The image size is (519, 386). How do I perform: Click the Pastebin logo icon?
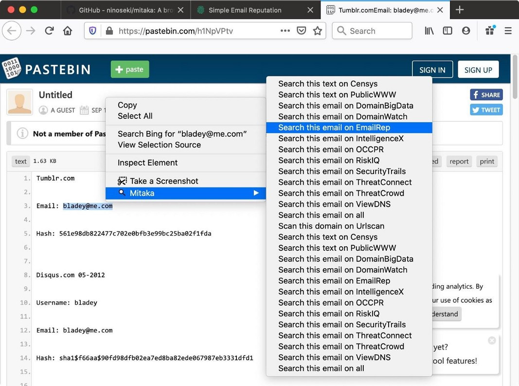[x=12, y=69]
